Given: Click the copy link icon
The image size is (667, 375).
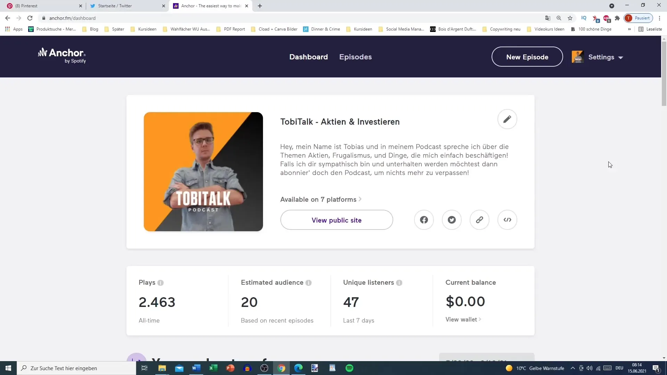Looking at the screenshot, I should click(480, 220).
